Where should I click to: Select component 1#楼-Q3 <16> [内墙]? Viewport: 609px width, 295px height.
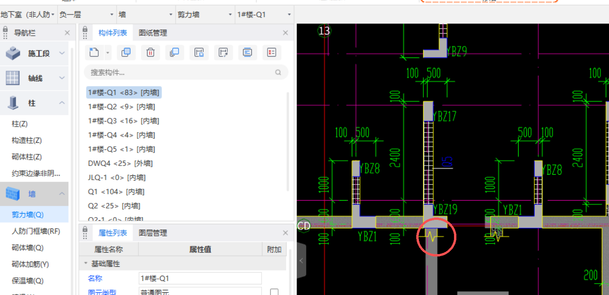pos(124,121)
